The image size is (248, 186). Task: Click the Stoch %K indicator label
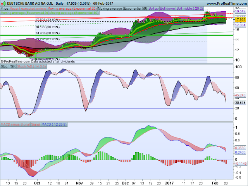click(8, 66)
